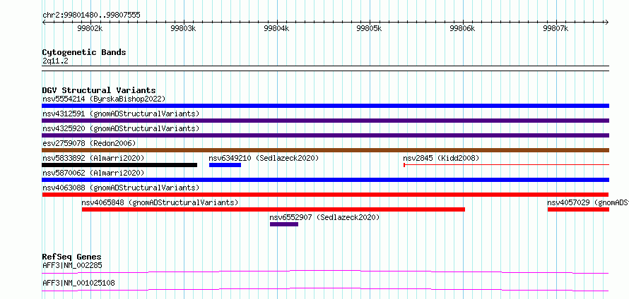Click ruler position 99803k

(183, 28)
